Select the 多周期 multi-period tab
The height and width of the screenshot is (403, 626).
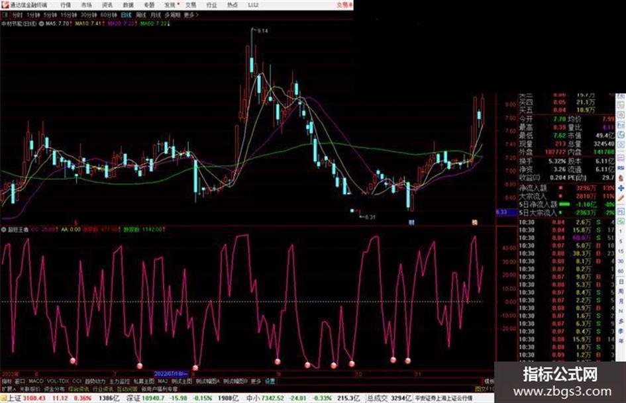(x=172, y=15)
